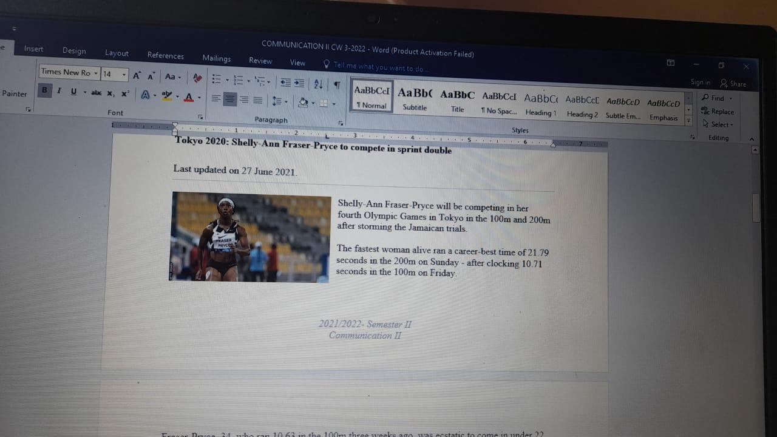Apply text effects and typography
This screenshot has height=437, width=777.
pyautogui.click(x=145, y=95)
